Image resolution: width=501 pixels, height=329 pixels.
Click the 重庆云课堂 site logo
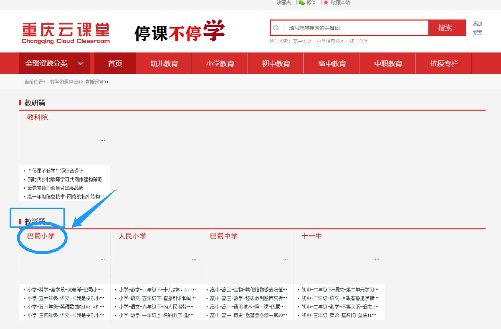click(66, 33)
